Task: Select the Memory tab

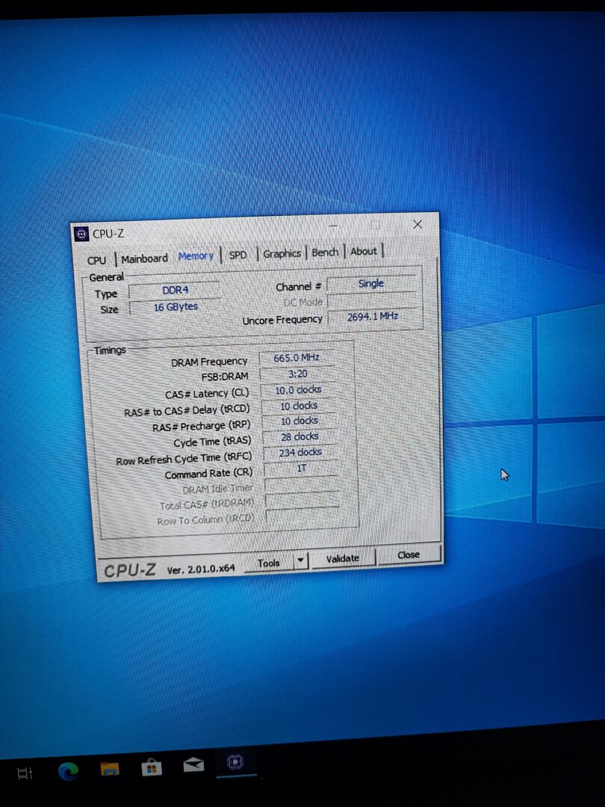Action: (x=196, y=256)
